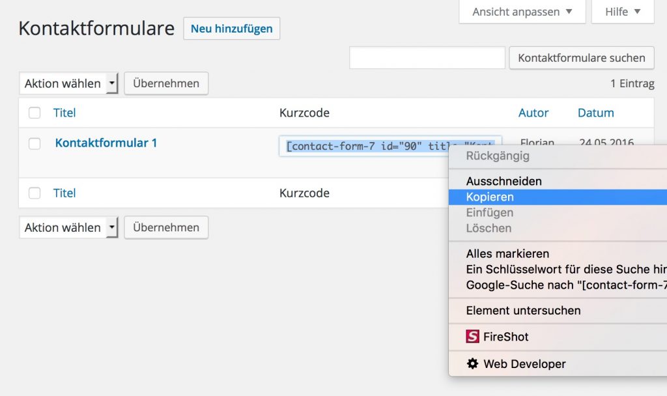667x396 pixels.
Task: Toggle the select-all checkbox in table header
Action: pyautogui.click(x=35, y=113)
